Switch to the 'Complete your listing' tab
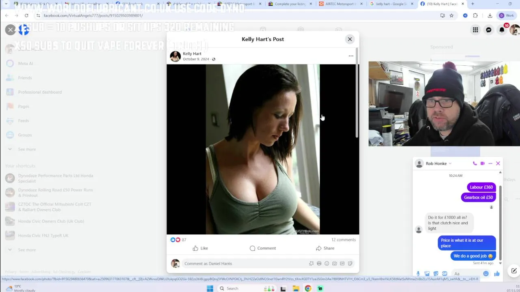This screenshot has height=292, width=520. [290, 4]
